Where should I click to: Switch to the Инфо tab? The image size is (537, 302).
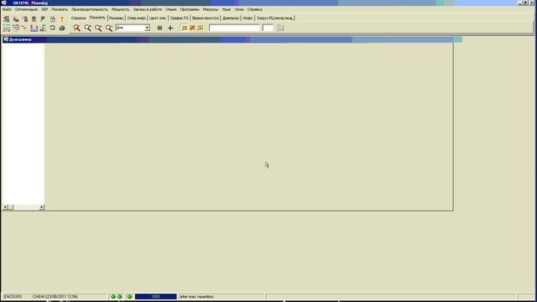[x=248, y=18]
